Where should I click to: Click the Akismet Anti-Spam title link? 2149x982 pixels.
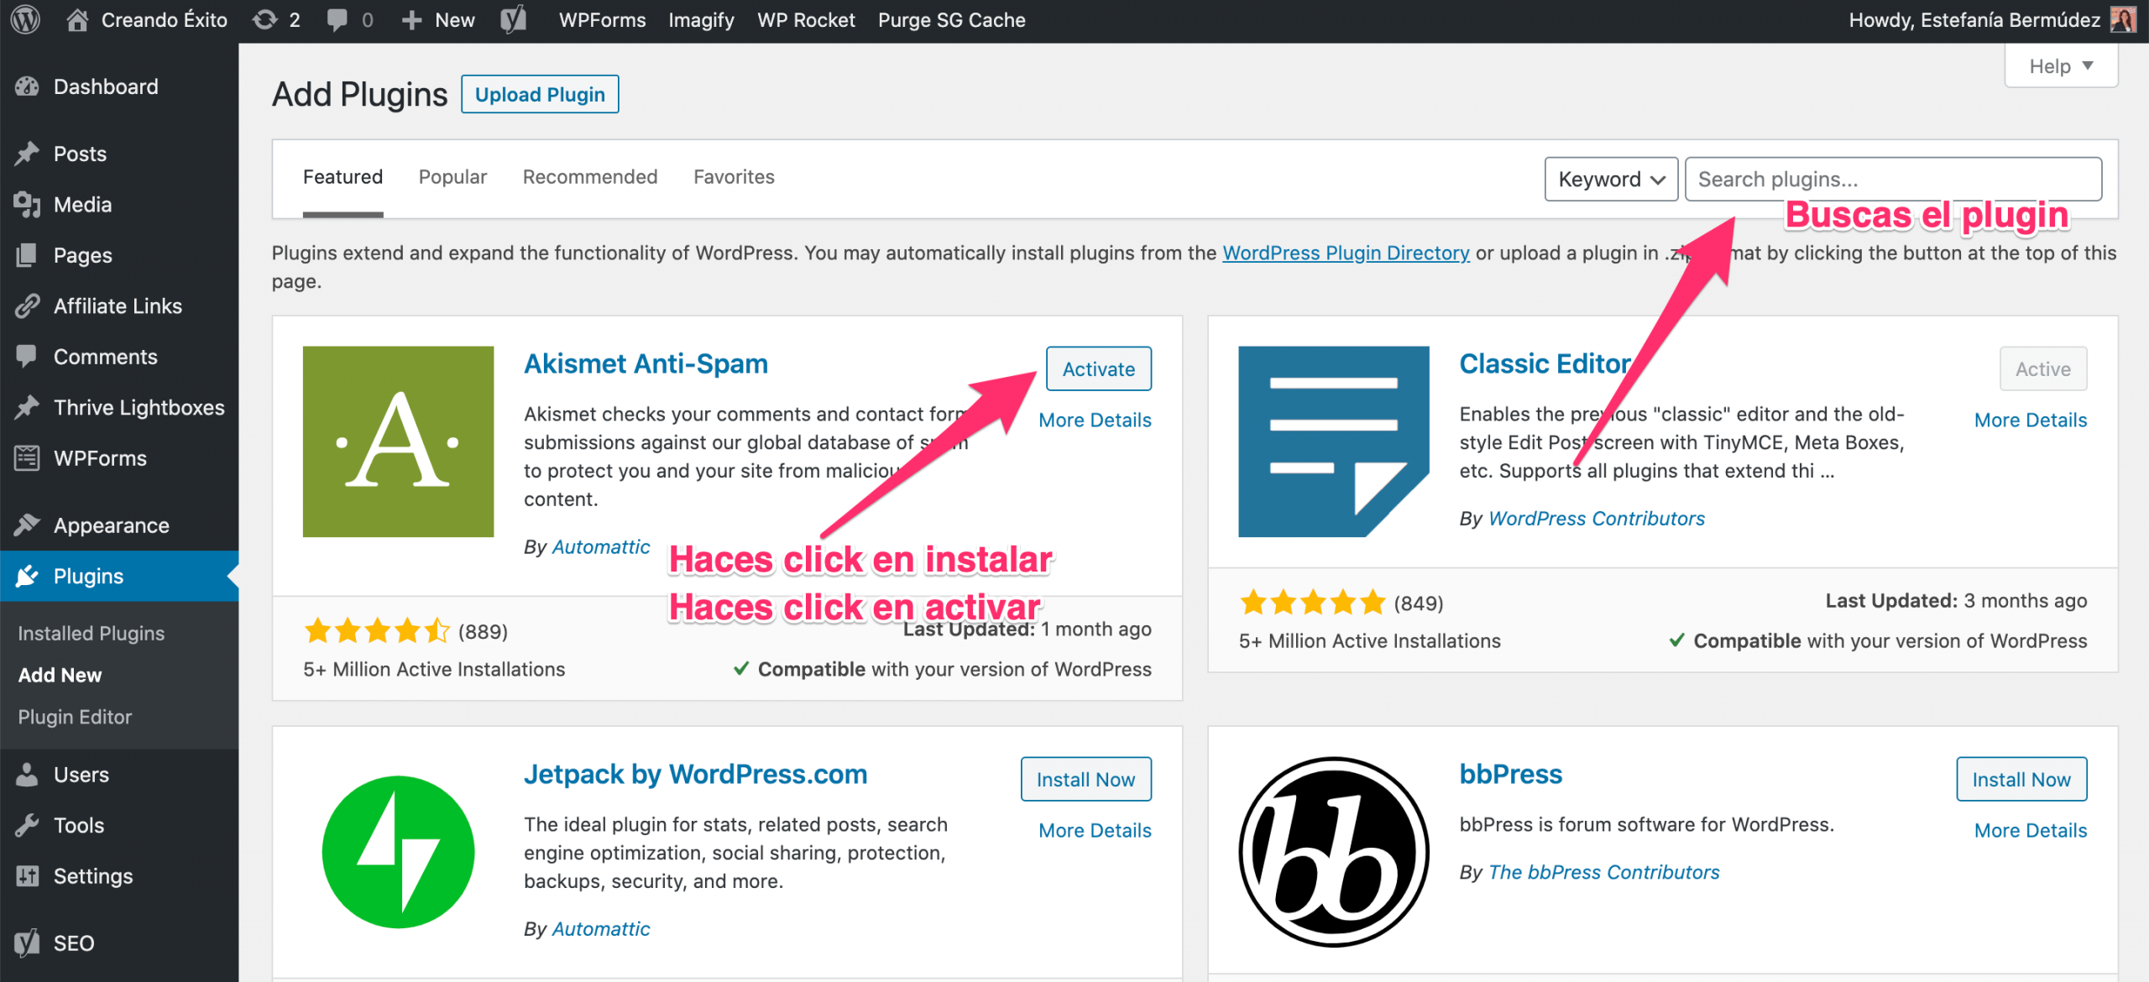(646, 363)
